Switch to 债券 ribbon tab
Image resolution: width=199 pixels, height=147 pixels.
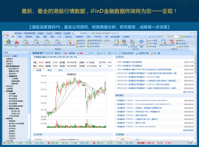20,37
